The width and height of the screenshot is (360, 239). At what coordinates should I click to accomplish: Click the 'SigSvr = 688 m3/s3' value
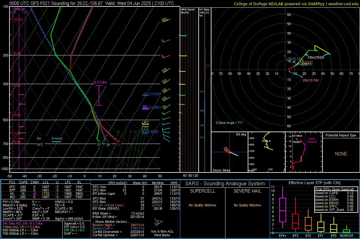click(x=69, y=219)
